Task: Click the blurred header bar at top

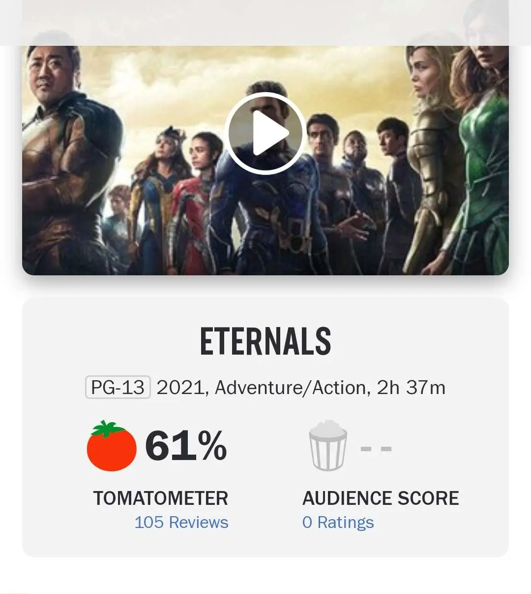Action: [265, 22]
